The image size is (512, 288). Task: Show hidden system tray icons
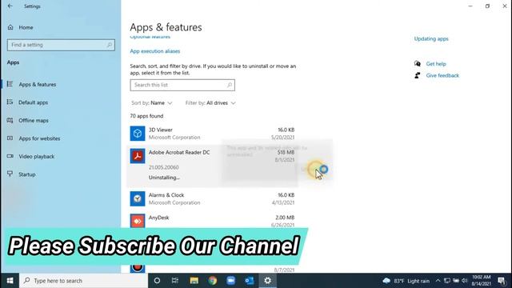pos(438,281)
